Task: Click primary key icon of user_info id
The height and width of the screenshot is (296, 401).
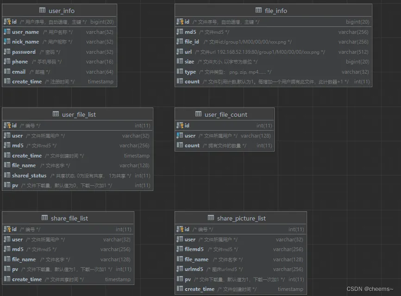Action: tap(7, 22)
